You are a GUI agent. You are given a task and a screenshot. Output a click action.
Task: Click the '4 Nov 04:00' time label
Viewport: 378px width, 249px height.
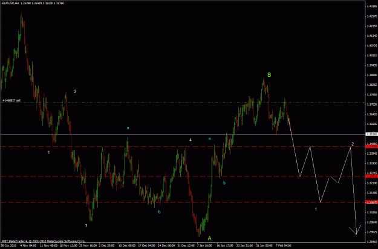[28, 245]
